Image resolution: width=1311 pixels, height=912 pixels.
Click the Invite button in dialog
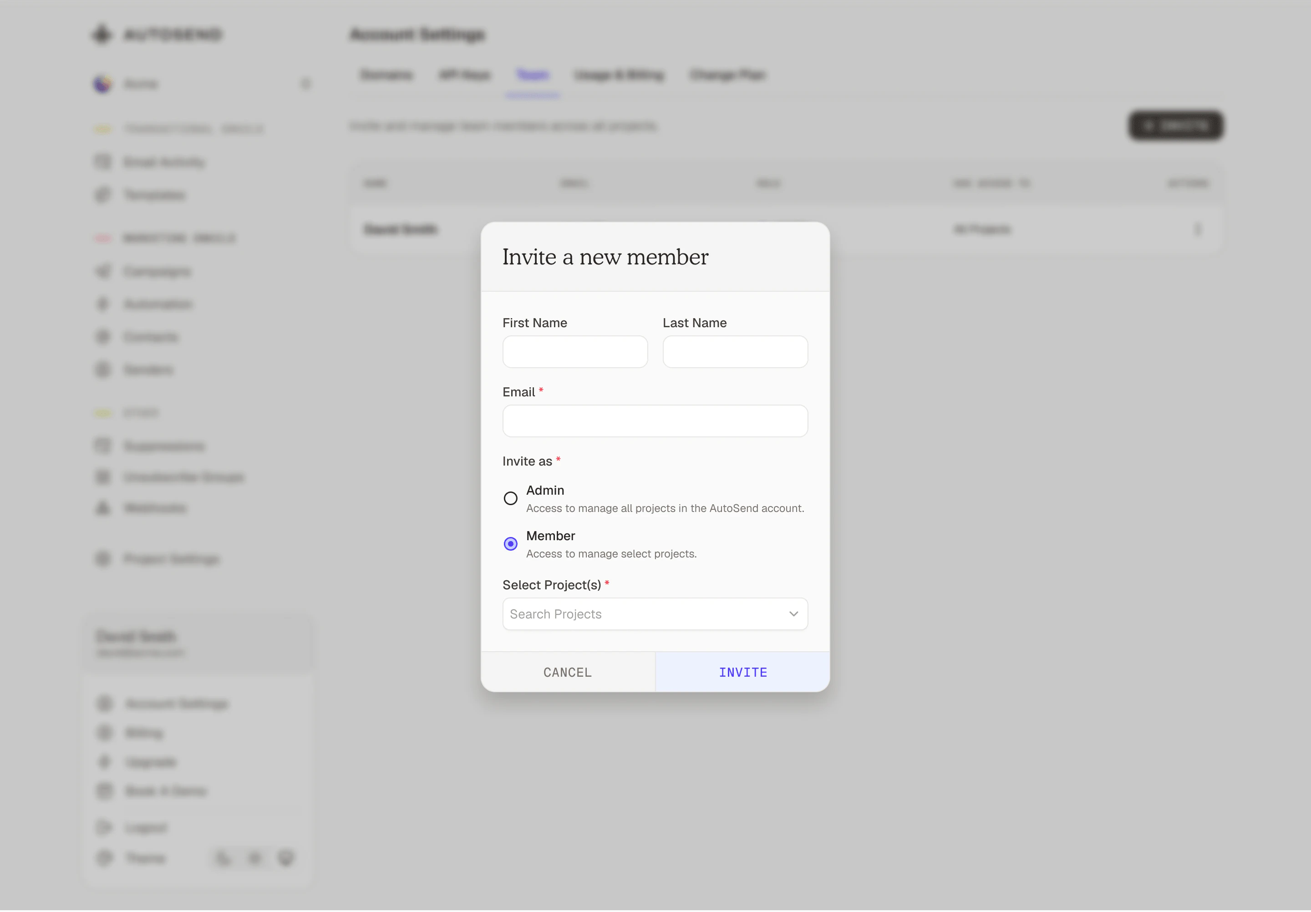tap(742, 672)
